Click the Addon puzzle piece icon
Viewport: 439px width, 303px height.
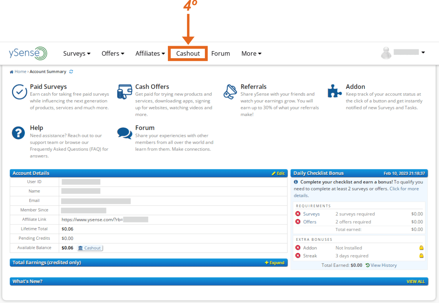tap(335, 91)
